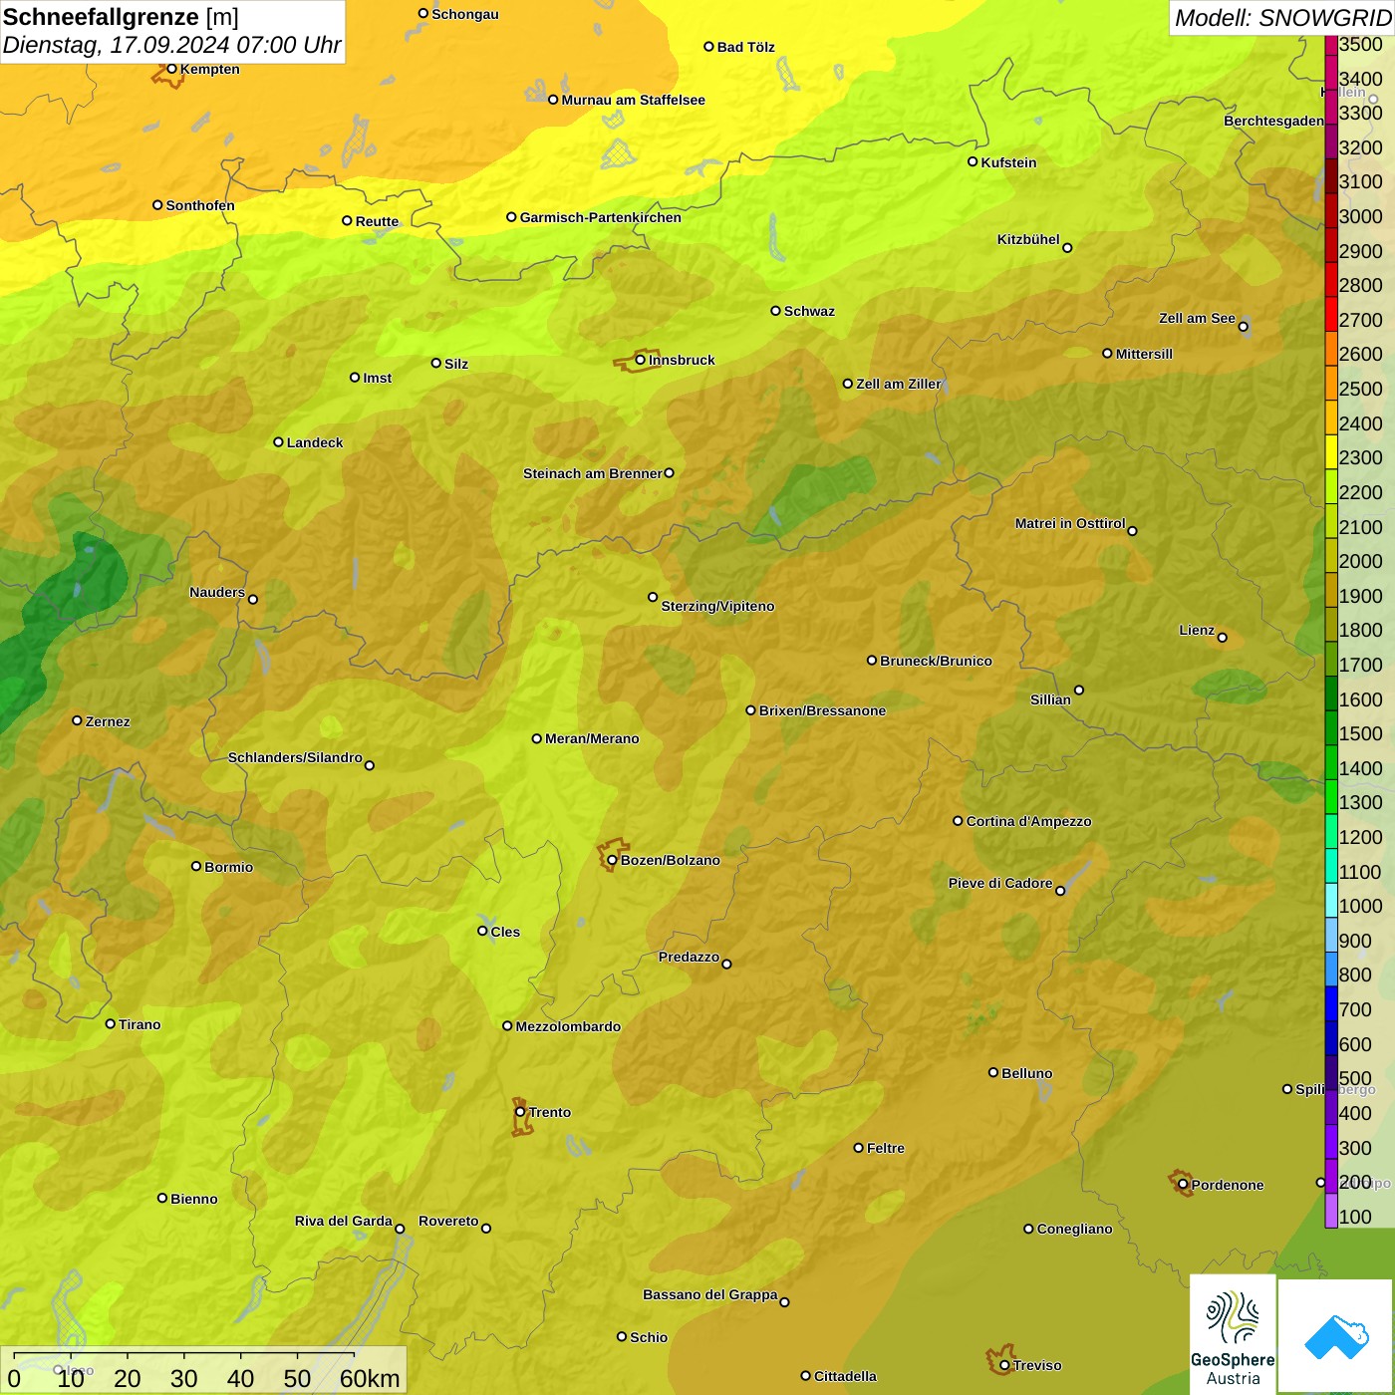1395x1395 pixels.
Task: Click the Schongau marker dot
Action: (422, 14)
